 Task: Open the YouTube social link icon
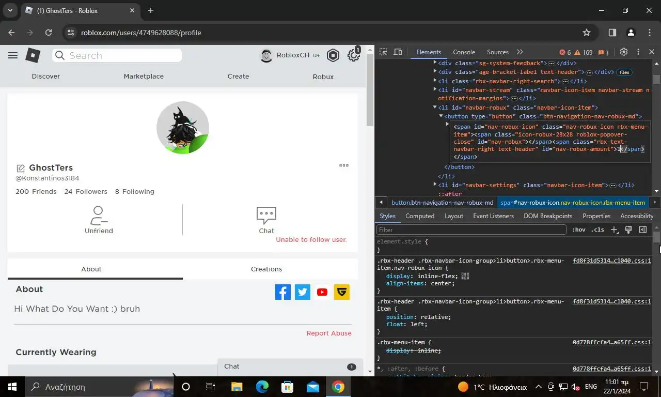click(x=322, y=292)
